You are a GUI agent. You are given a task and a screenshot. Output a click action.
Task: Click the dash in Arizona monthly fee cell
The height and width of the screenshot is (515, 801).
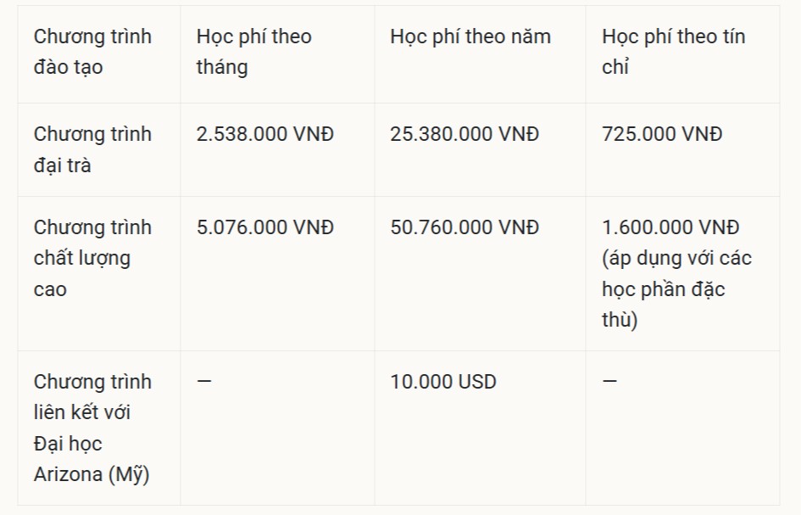point(203,381)
